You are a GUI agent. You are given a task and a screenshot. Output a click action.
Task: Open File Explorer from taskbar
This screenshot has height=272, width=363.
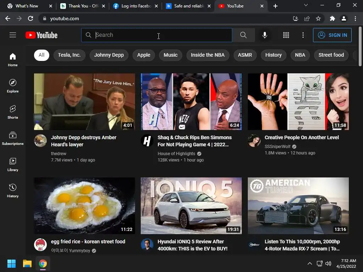27,263
